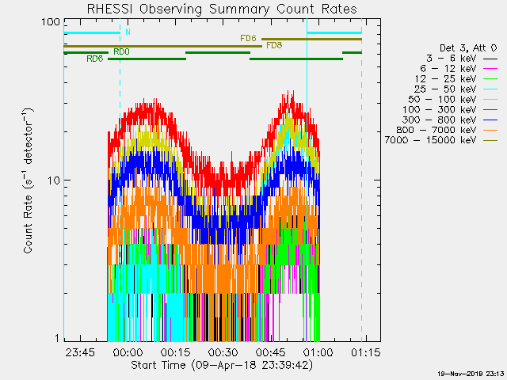
Task: Select the '12 - 25 keV' legend label
Action: tap(445, 79)
